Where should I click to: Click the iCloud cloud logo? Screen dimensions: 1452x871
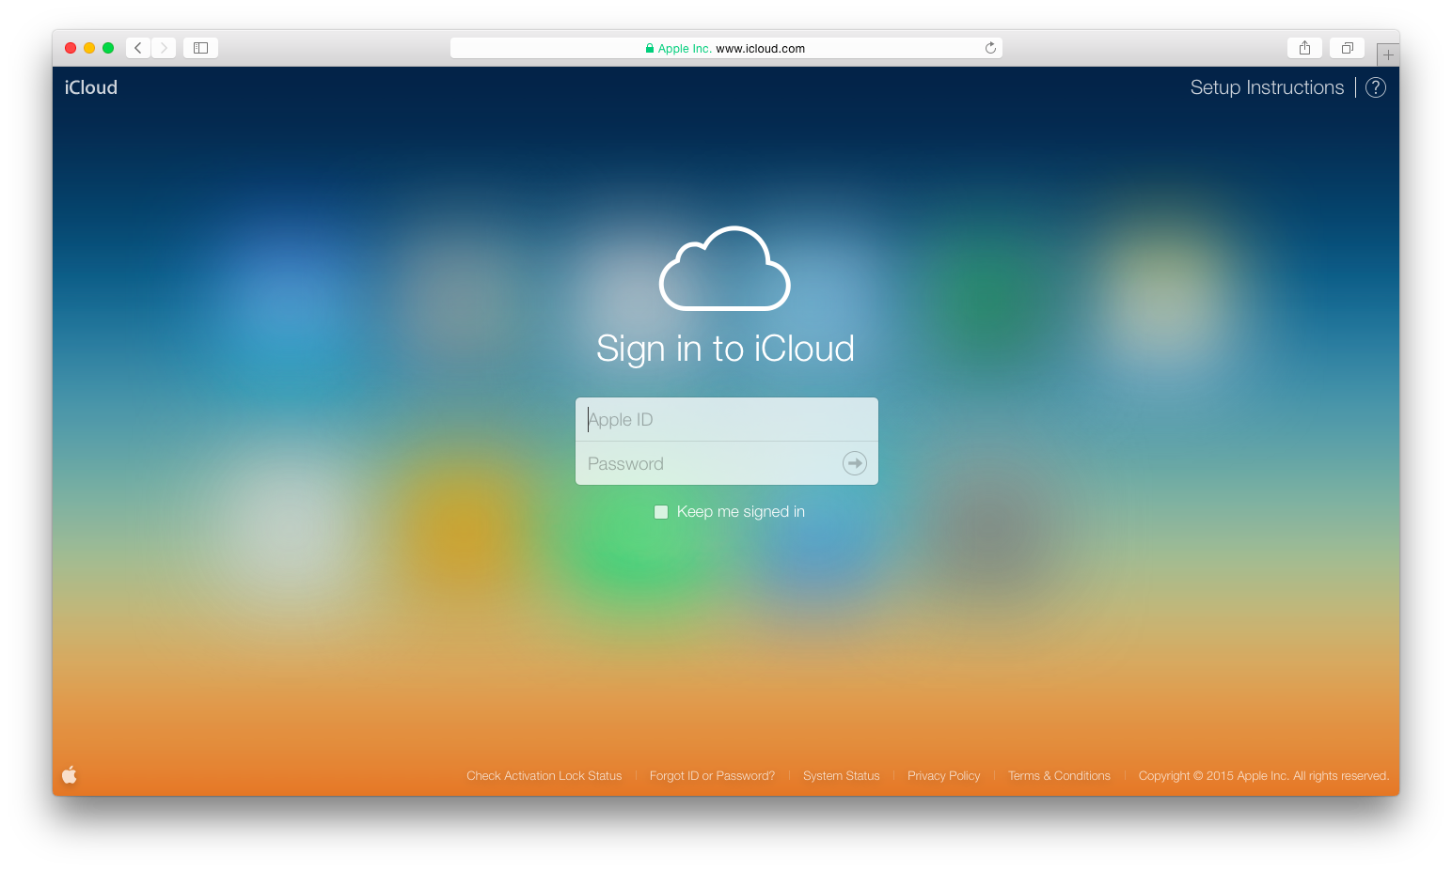724,269
